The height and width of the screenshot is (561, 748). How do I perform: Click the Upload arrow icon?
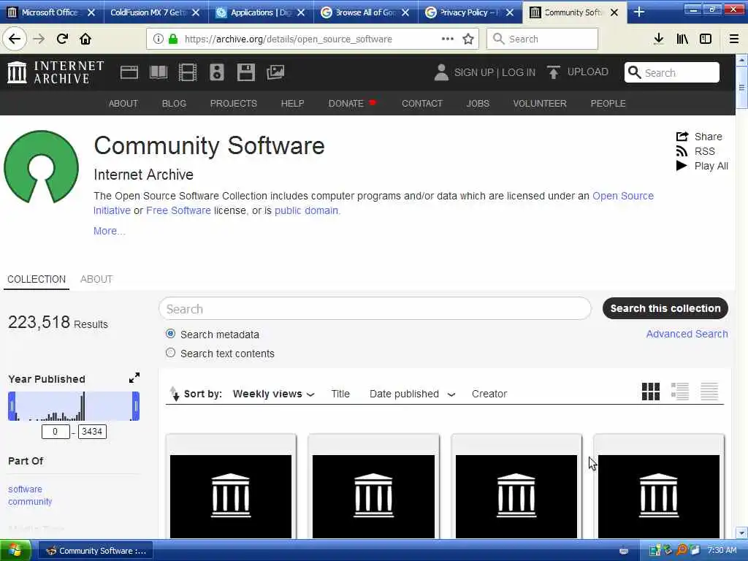pos(554,72)
